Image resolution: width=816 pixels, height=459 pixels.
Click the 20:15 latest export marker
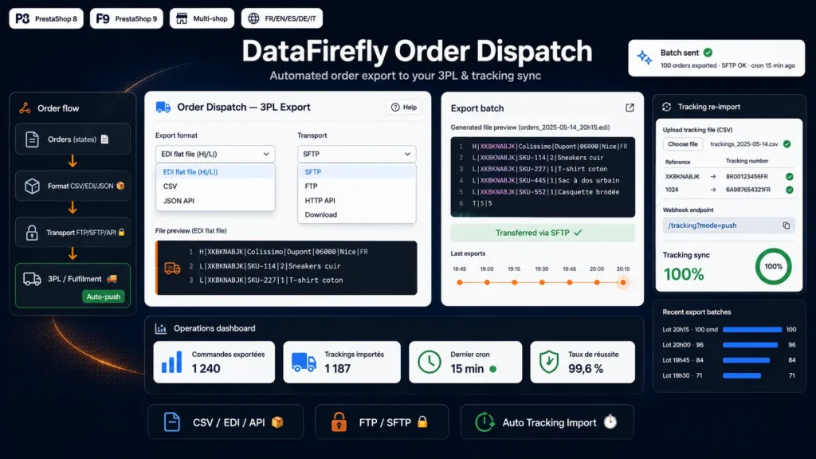tap(623, 283)
